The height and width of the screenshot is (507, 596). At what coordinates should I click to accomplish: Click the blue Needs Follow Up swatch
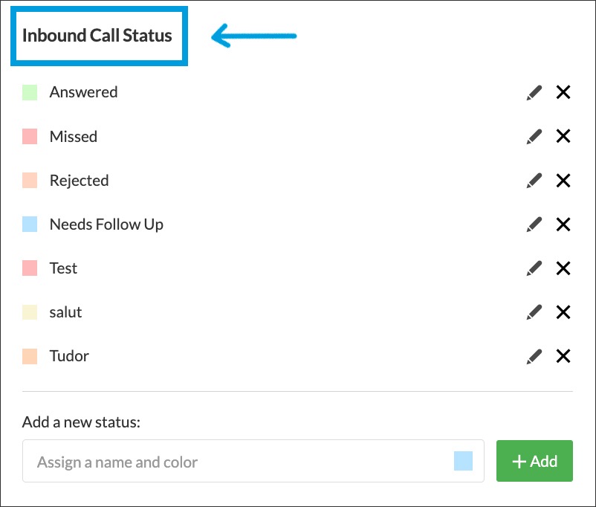point(30,225)
